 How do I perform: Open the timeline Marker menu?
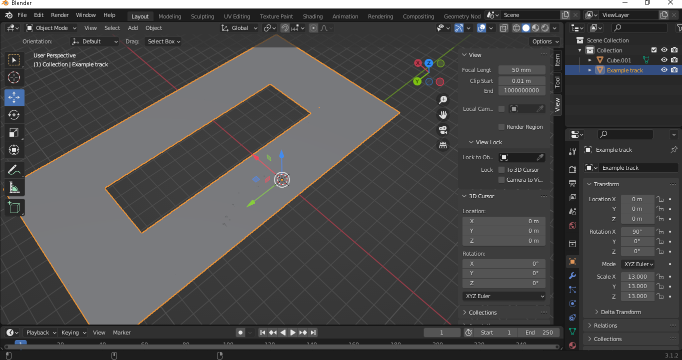121,333
